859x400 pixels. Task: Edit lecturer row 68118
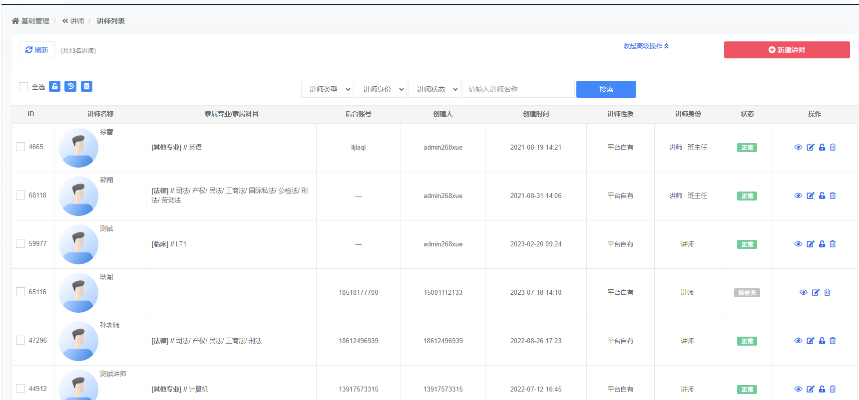811,196
